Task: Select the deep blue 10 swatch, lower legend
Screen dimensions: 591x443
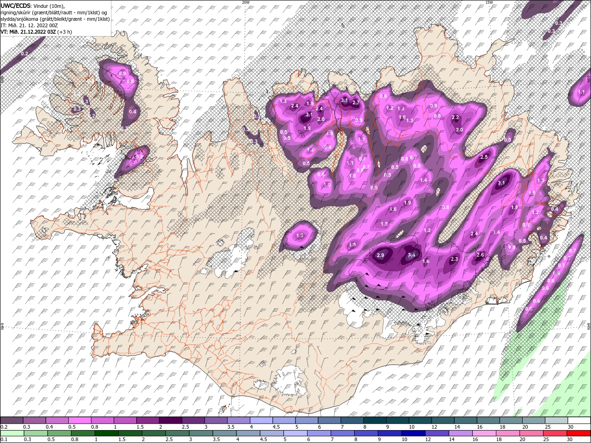Action: pos(413,433)
